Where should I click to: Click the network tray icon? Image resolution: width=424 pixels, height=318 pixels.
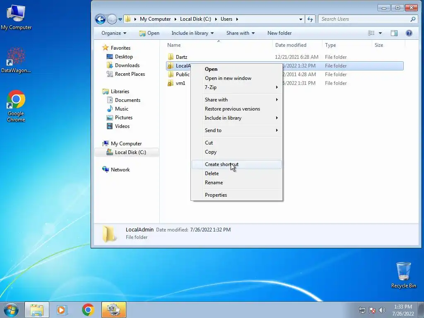pos(362,310)
